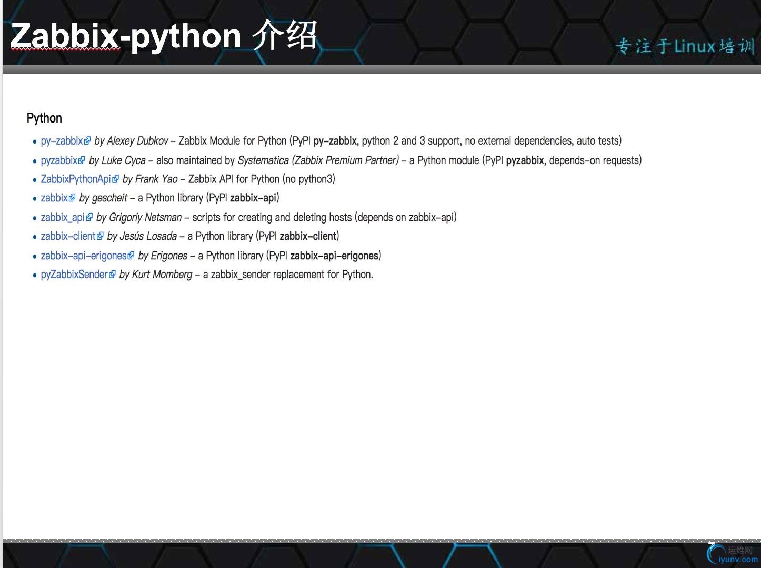Click "no external dependencies, auto tests" text
The image size is (761, 568).
point(542,141)
